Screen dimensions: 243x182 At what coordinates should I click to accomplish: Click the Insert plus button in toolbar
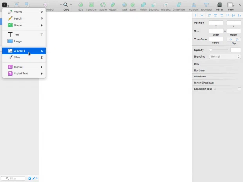pyautogui.click(x=4, y=5)
